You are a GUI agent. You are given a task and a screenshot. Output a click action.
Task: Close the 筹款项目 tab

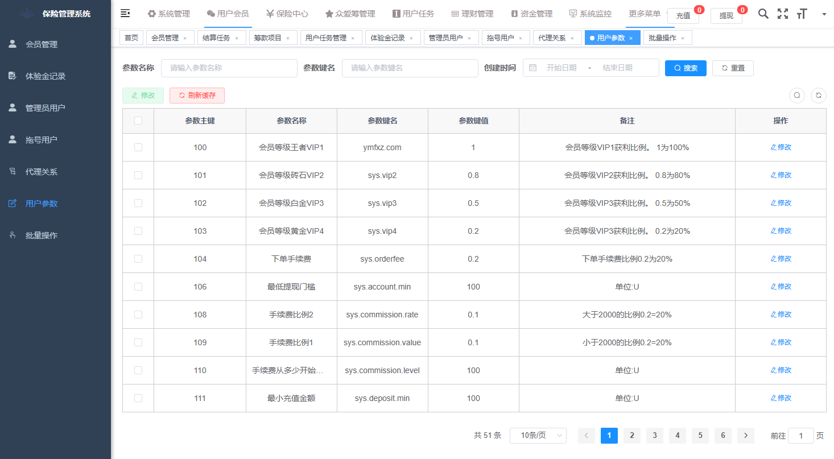[288, 38]
